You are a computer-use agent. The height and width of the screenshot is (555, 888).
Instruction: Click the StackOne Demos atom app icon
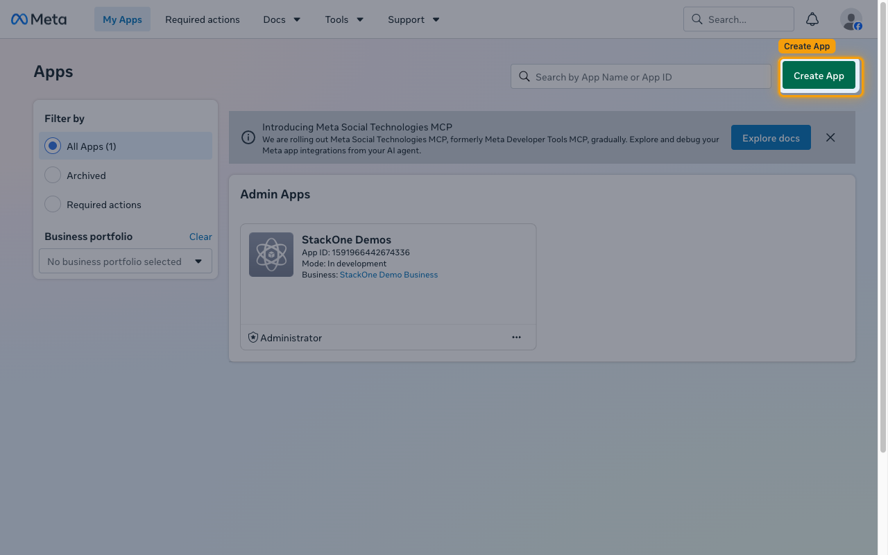(271, 255)
